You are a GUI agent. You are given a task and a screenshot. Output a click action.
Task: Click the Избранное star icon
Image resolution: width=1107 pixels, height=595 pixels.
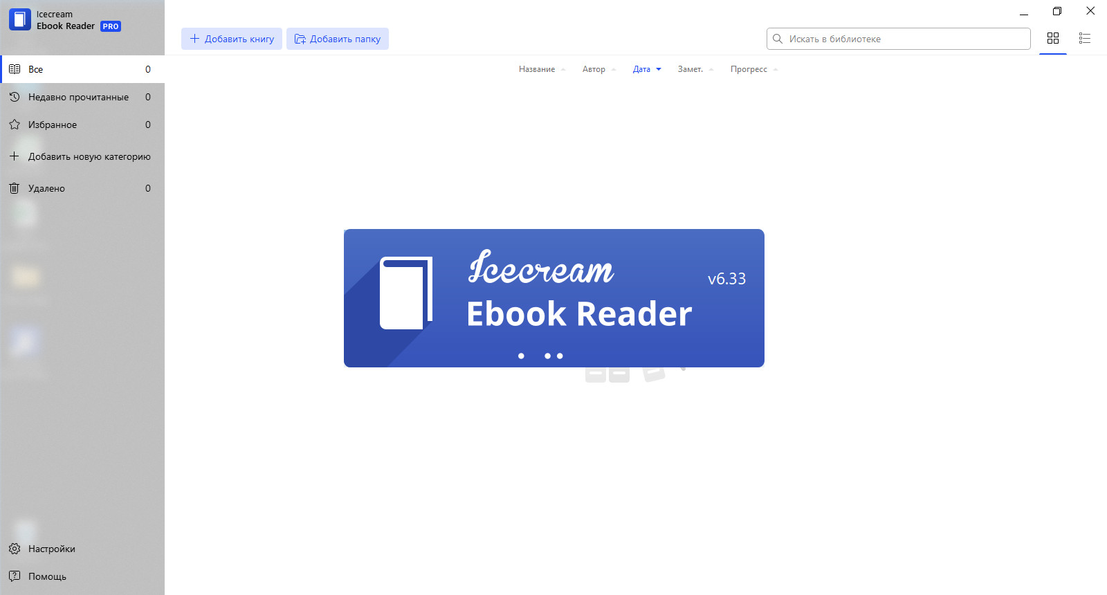tap(15, 125)
